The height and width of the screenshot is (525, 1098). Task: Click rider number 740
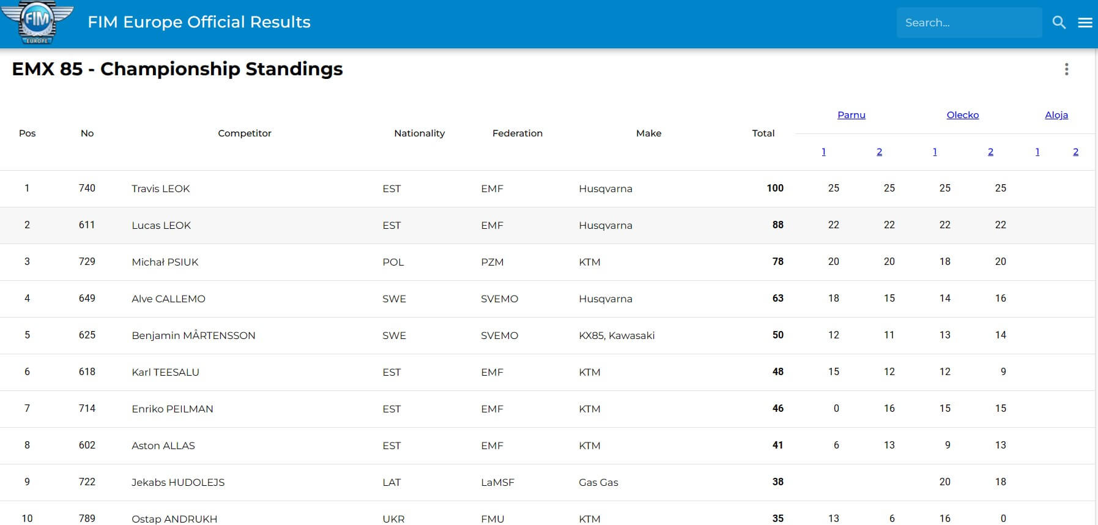coord(87,188)
